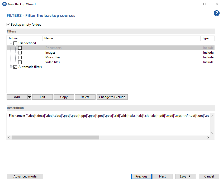The width and height of the screenshot is (223, 182).
Task: Check the Music files filter checkbox
Action: [x=20, y=58]
